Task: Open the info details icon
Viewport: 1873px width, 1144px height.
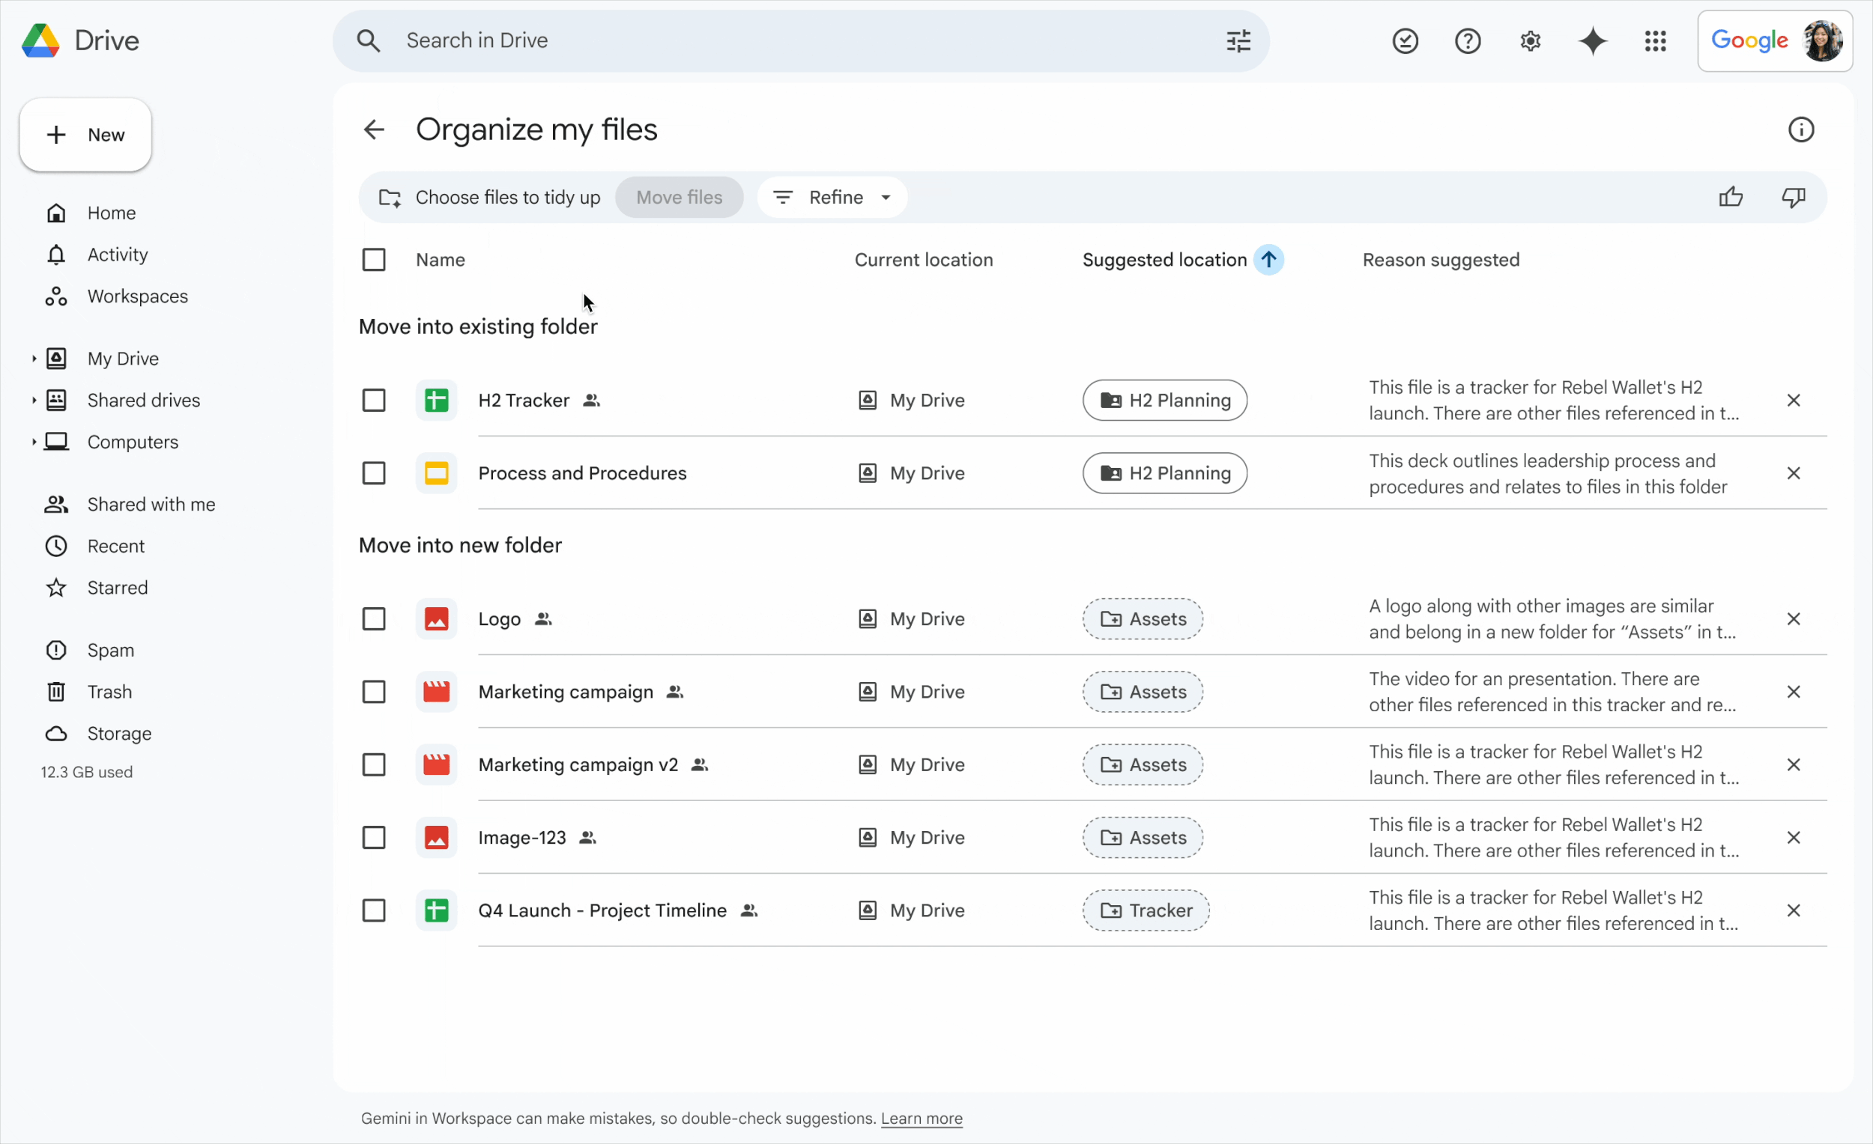Action: 1800,130
